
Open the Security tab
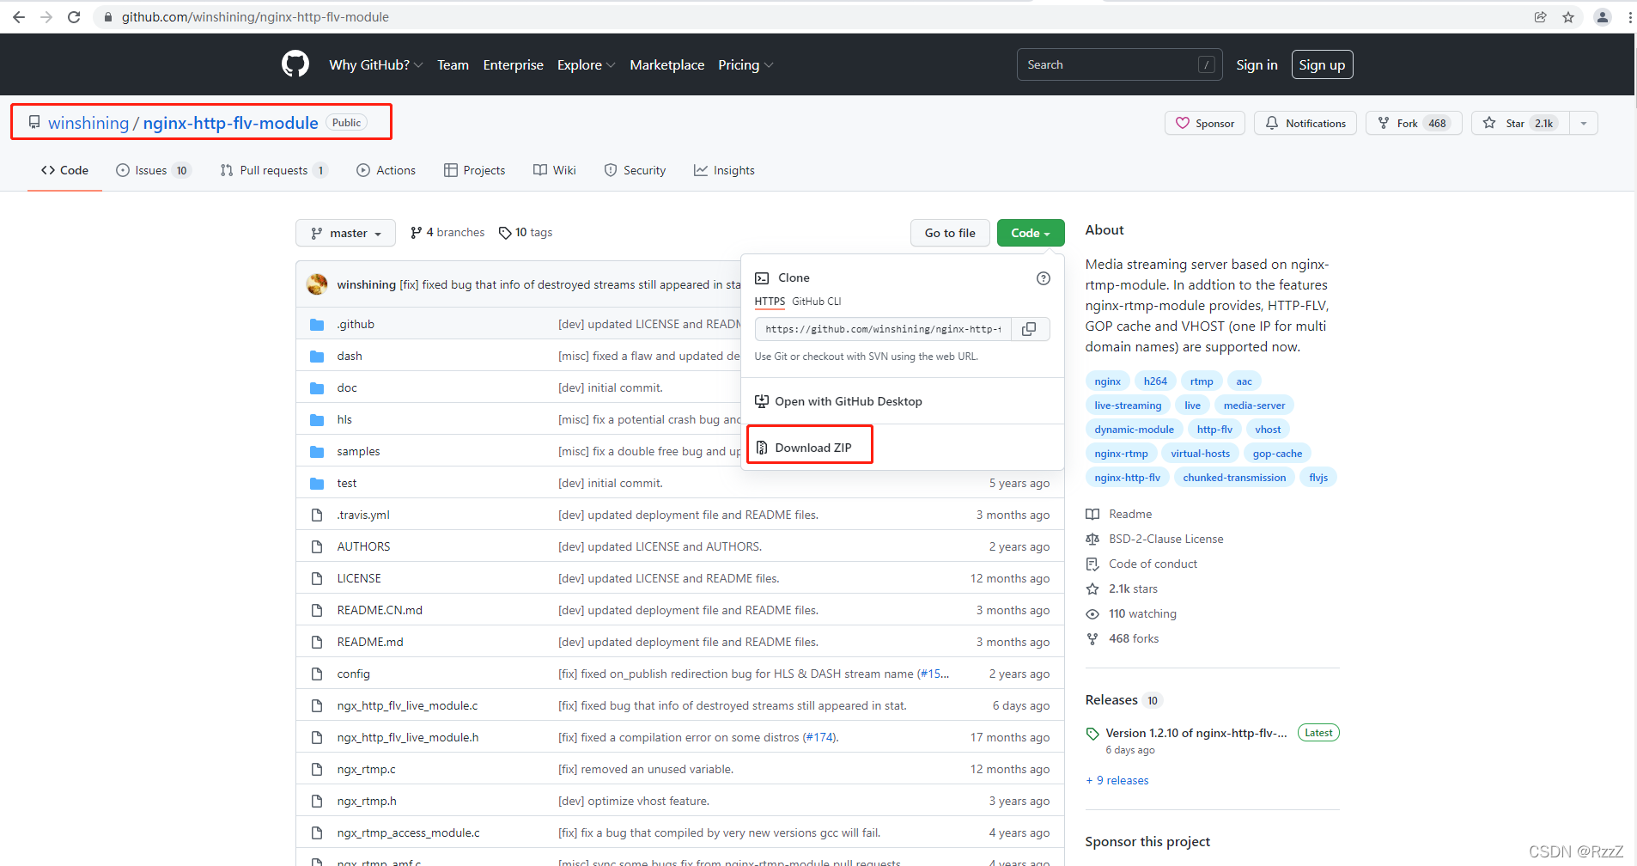(x=635, y=170)
